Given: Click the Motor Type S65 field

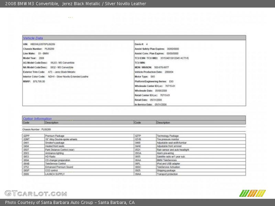Looking at the screenshot, I should pos(145,77).
